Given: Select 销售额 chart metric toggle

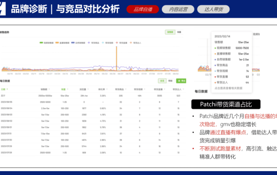Looking at the screenshot, I should click(x=170, y=32).
